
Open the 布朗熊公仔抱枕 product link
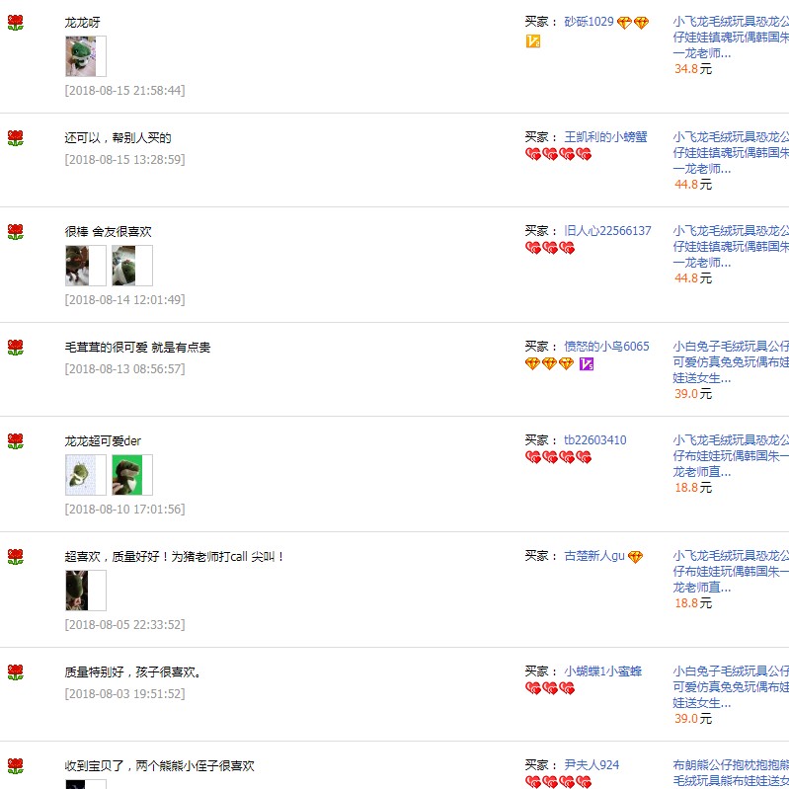pos(731,773)
